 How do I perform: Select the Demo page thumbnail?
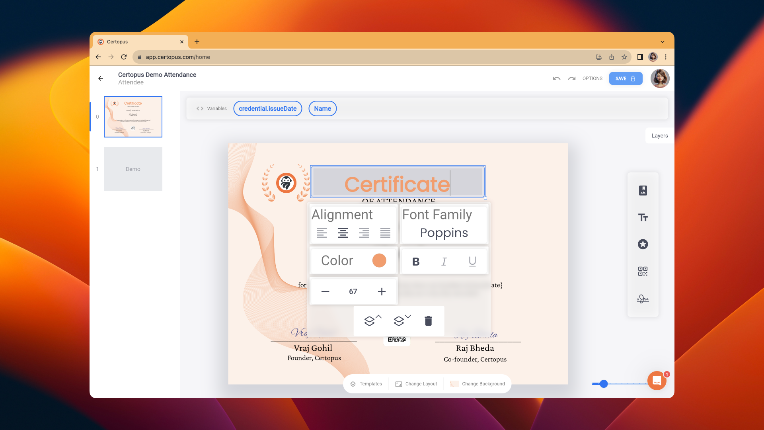click(133, 169)
